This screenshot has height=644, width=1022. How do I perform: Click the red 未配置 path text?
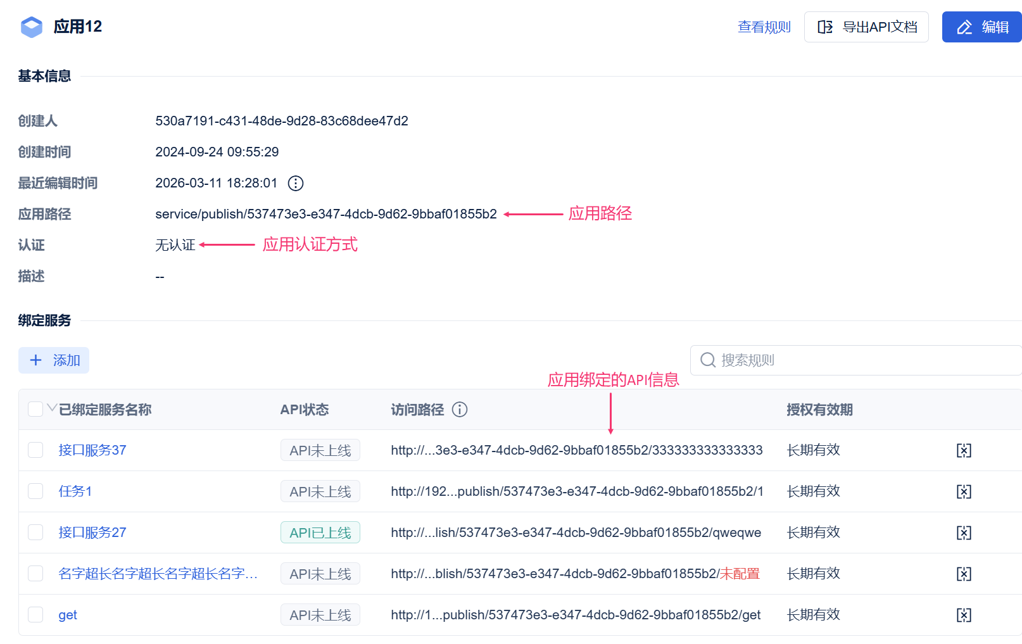click(x=740, y=574)
